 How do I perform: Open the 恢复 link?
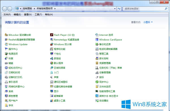tap(11, 58)
